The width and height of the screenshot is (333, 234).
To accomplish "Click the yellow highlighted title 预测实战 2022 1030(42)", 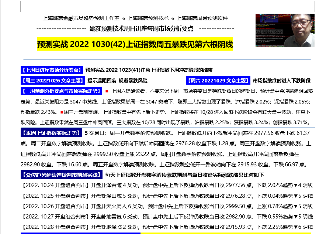I will click(135, 45).
